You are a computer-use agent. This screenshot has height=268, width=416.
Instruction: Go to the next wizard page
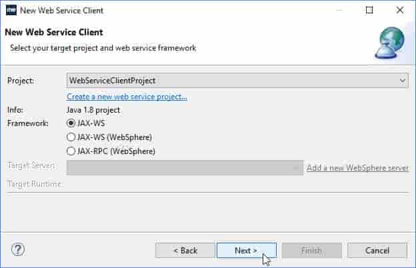click(x=247, y=250)
